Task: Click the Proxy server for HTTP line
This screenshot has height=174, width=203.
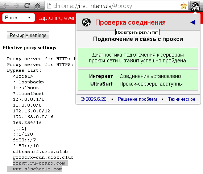Action: click(41, 59)
